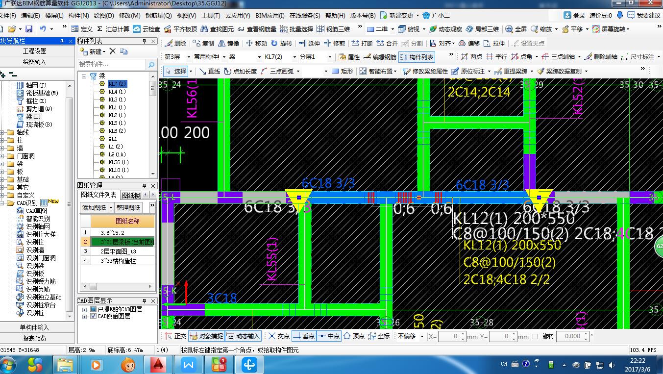Screen dimensions: 663x374
Task: Click 全屏 fullscreen zoom icon
Action: 516,29
